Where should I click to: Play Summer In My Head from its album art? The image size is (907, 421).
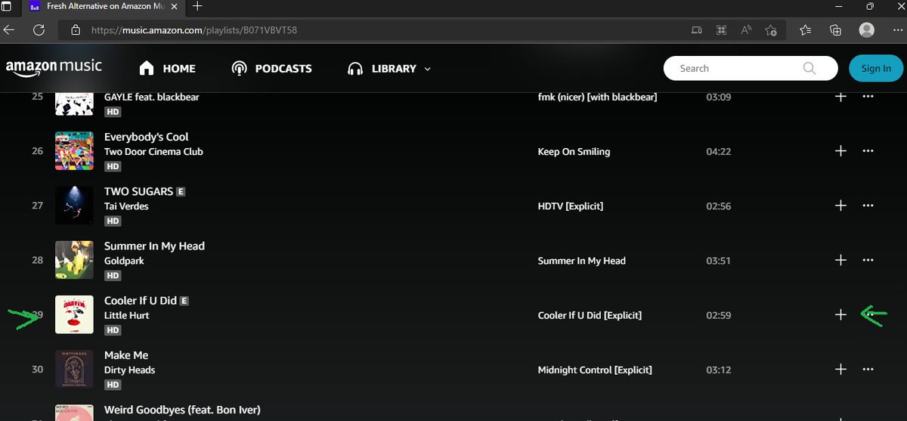pos(74,260)
